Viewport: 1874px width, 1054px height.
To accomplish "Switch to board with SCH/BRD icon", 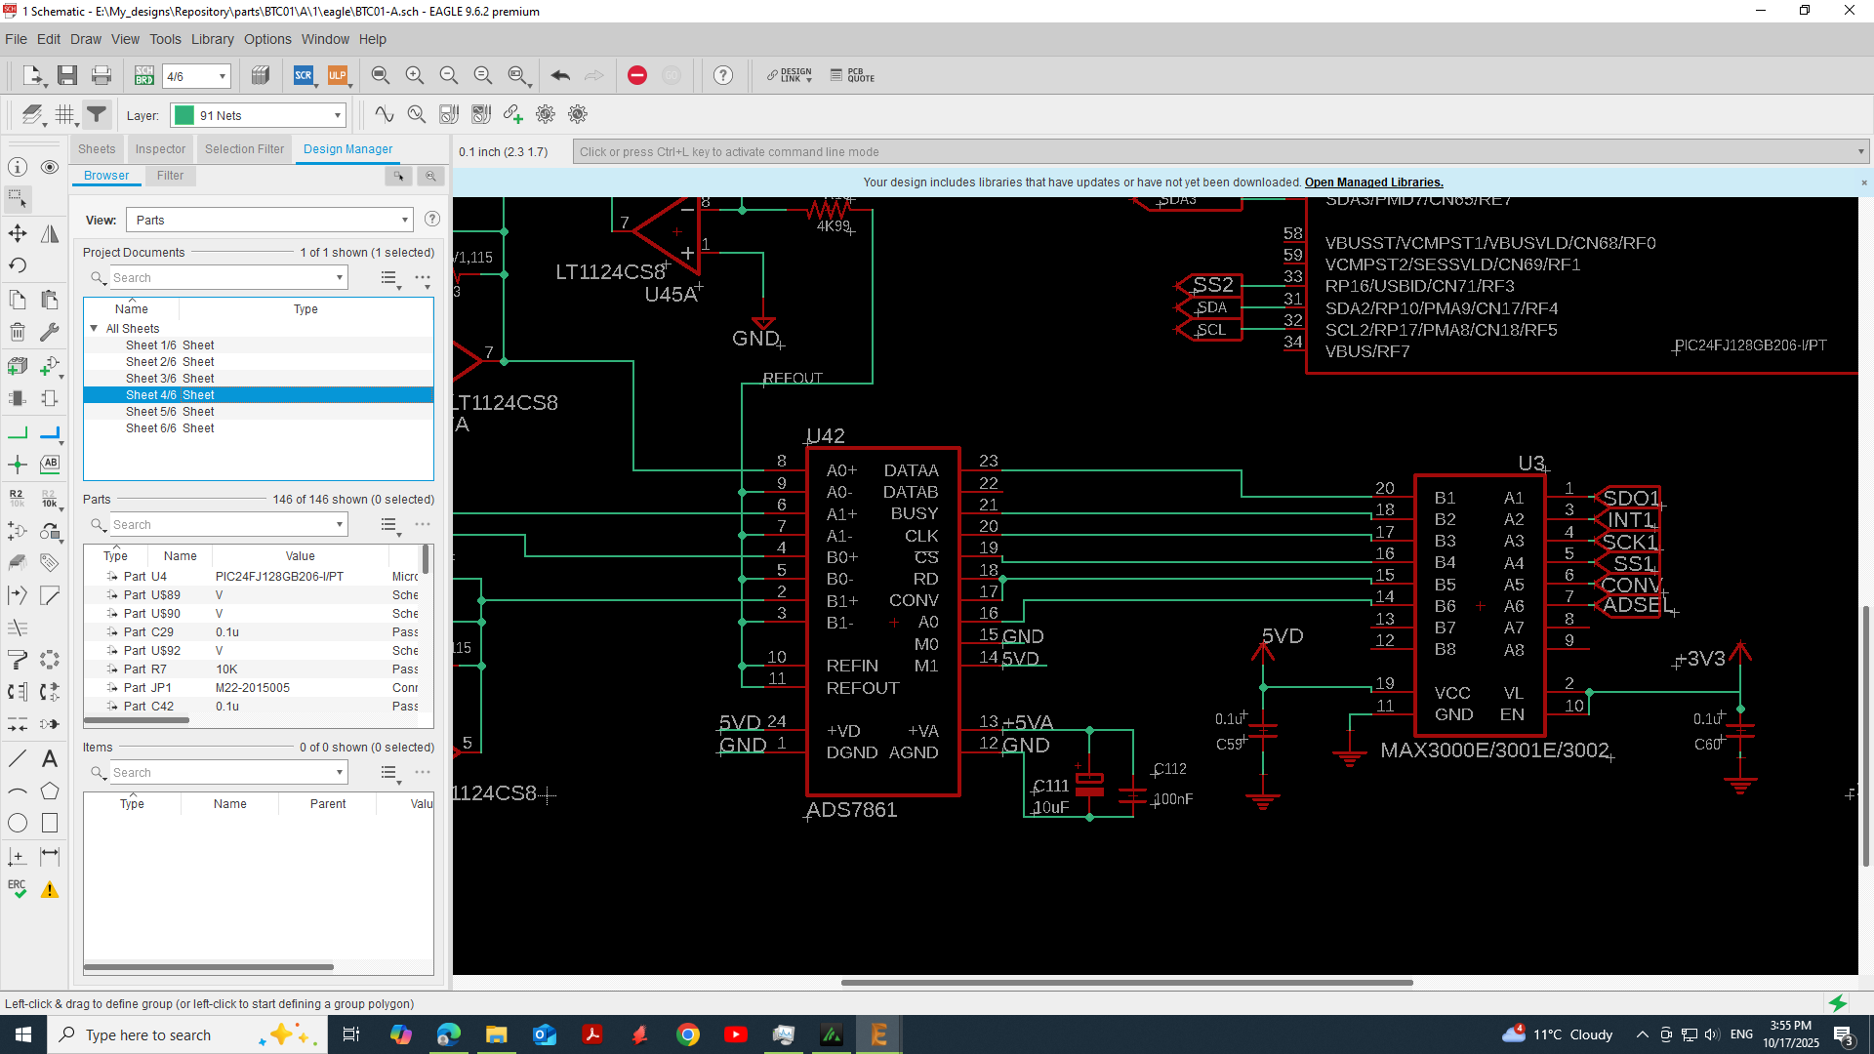I will coord(143,75).
